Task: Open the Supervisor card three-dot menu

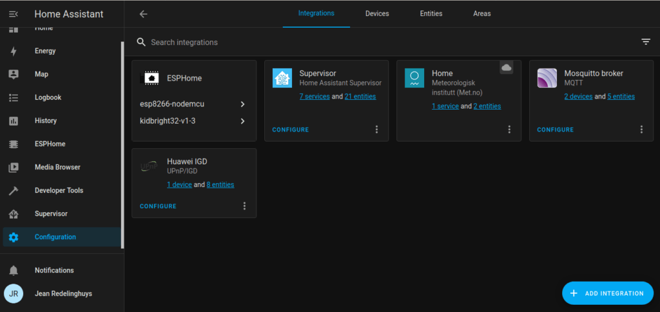Action: click(x=376, y=130)
